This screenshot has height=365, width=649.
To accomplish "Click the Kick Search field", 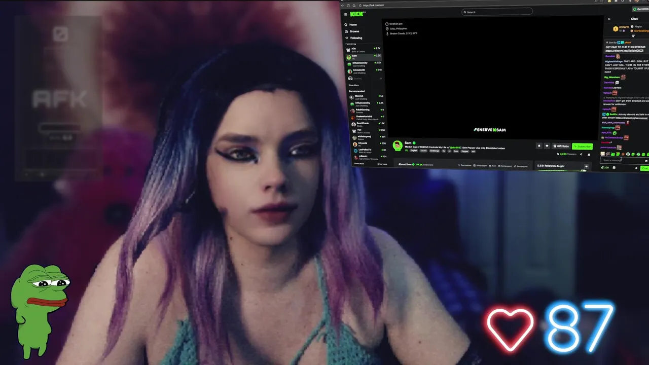I will (497, 12).
